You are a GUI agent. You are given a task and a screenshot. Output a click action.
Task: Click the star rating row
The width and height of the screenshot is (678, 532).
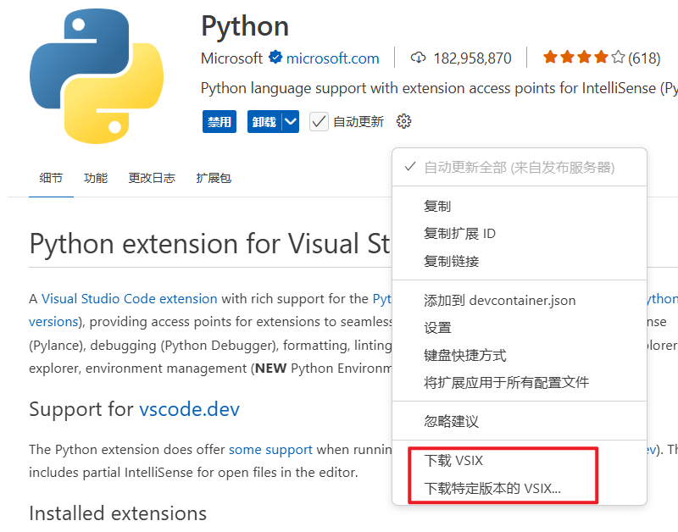tap(584, 57)
